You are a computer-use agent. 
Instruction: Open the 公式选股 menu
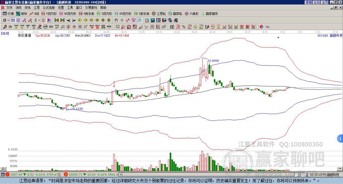tap(49, 8)
